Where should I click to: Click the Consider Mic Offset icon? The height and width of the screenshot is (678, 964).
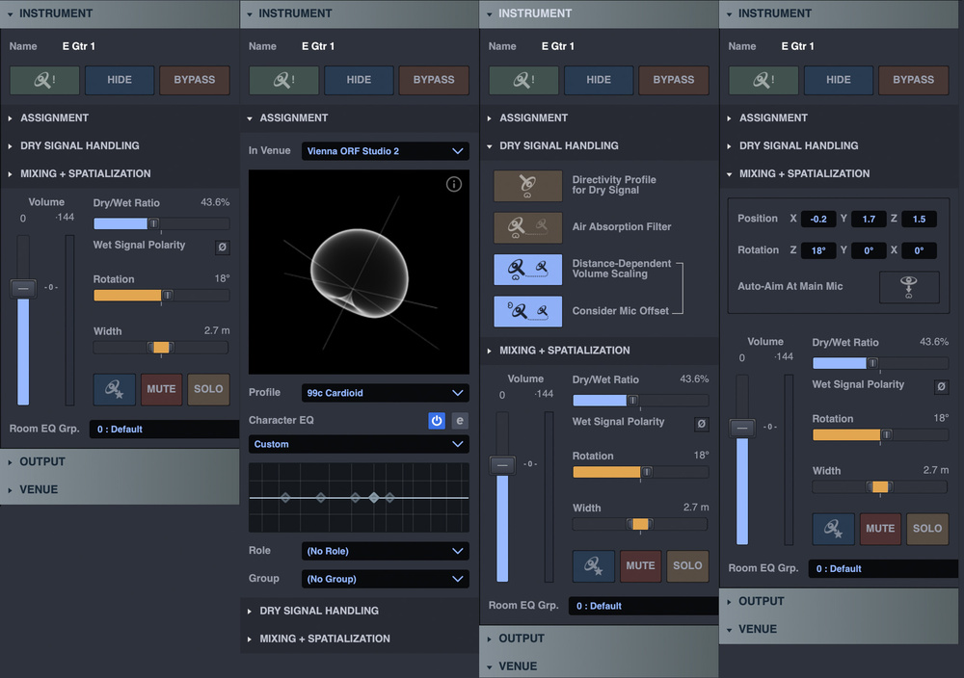527,311
